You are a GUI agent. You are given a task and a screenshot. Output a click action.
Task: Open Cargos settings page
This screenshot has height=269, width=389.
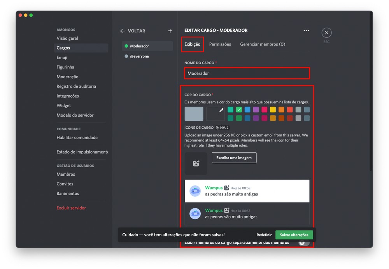pyautogui.click(x=81, y=48)
